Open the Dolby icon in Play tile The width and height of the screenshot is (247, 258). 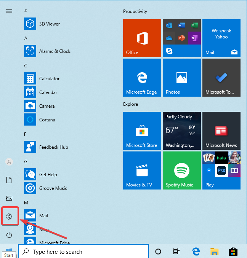(234, 170)
